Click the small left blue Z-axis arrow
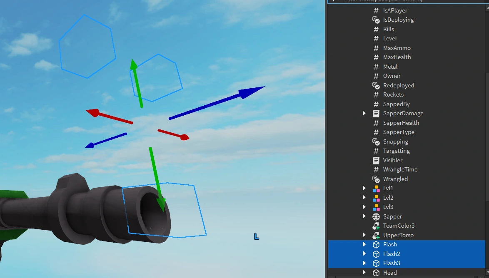The width and height of the screenshot is (489, 278). click(106, 140)
